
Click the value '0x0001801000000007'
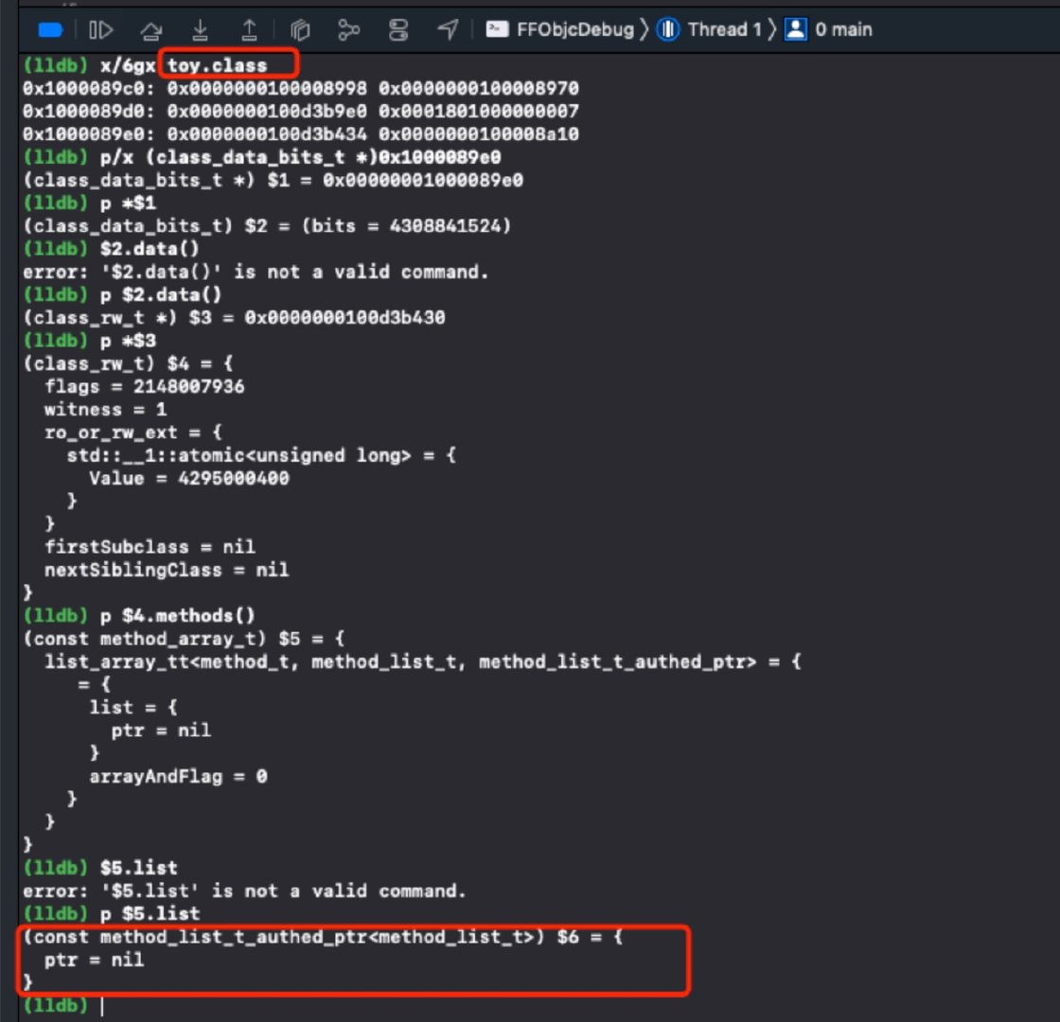tap(479, 111)
